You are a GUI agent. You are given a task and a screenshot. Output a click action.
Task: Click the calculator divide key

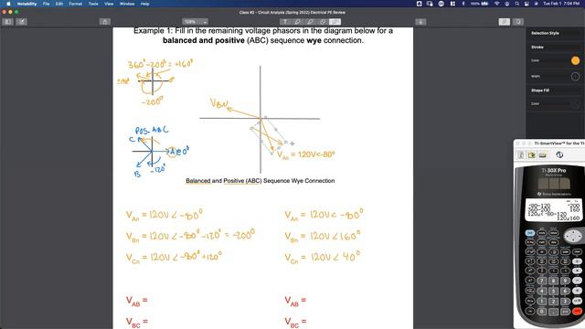577,261
